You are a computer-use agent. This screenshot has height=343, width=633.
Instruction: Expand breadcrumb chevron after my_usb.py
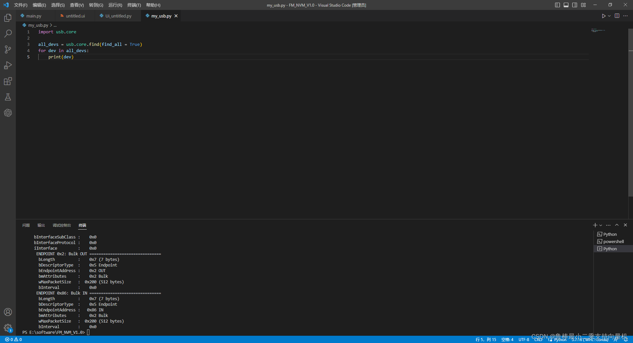tap(51, 25)
